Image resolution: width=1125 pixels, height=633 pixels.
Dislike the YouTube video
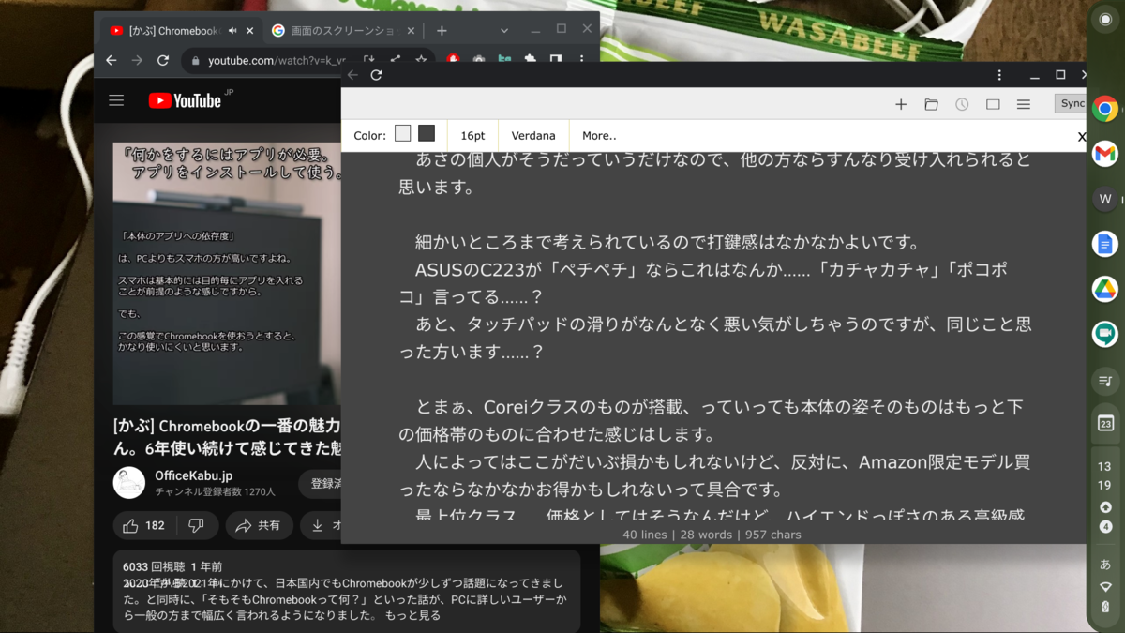tap(197, 525)
